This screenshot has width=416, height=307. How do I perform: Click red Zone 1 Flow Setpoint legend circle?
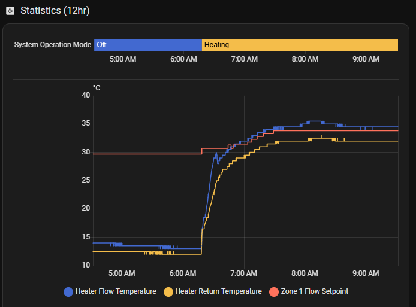click(x=274, y=291)
